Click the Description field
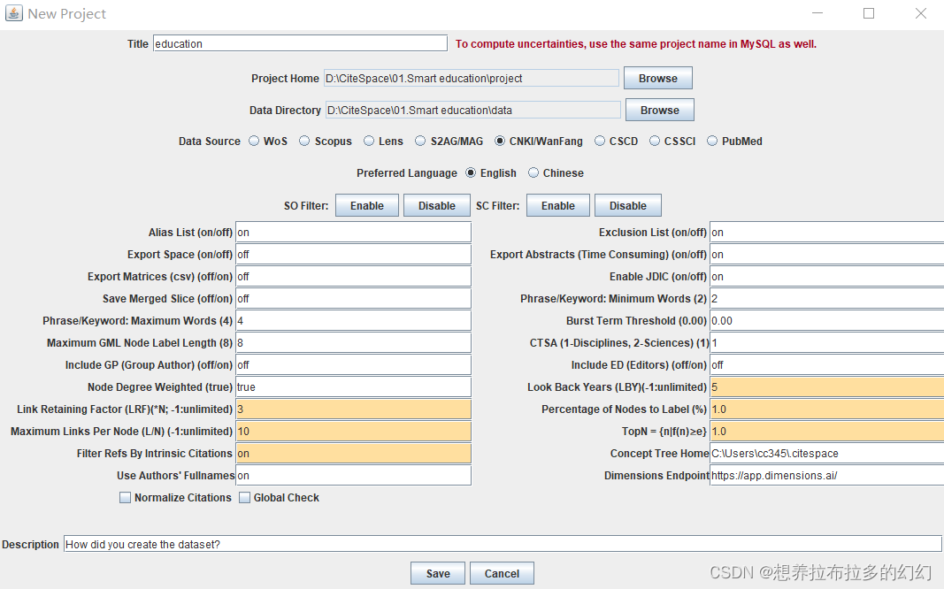 click(503, 545)
